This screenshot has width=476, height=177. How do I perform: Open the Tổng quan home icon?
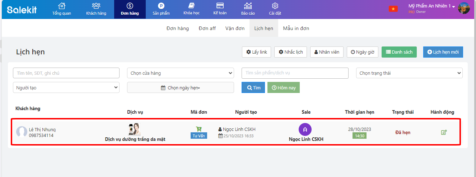click(x=62, y=6)
